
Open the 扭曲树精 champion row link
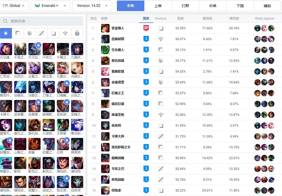[118, 39]
